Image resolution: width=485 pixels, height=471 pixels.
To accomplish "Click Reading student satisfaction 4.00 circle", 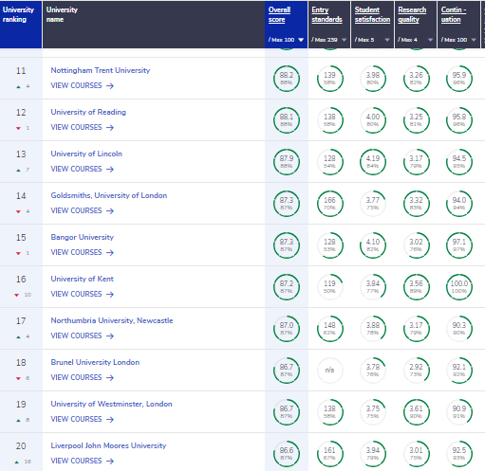I will (373, 120).
